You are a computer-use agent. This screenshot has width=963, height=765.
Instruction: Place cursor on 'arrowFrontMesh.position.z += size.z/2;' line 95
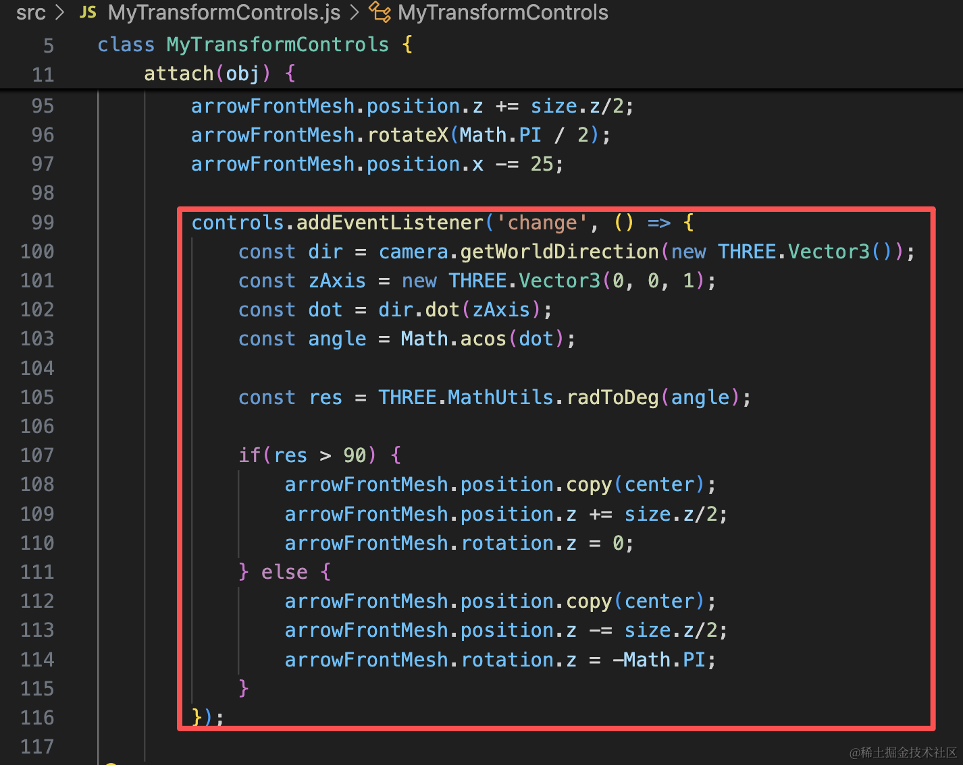pos(412,106)
